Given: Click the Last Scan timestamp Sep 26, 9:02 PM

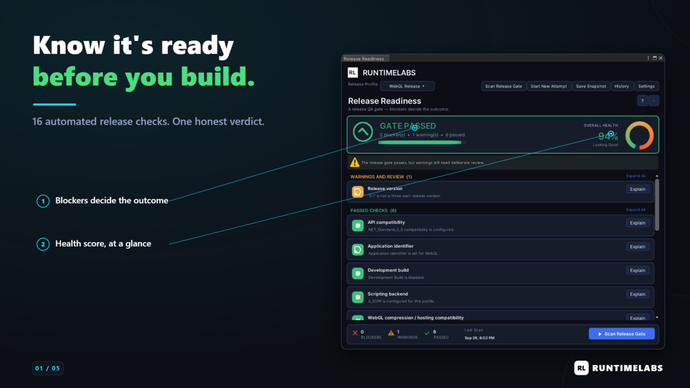Looking at the screenshot, I should click(x=480, y=338).
